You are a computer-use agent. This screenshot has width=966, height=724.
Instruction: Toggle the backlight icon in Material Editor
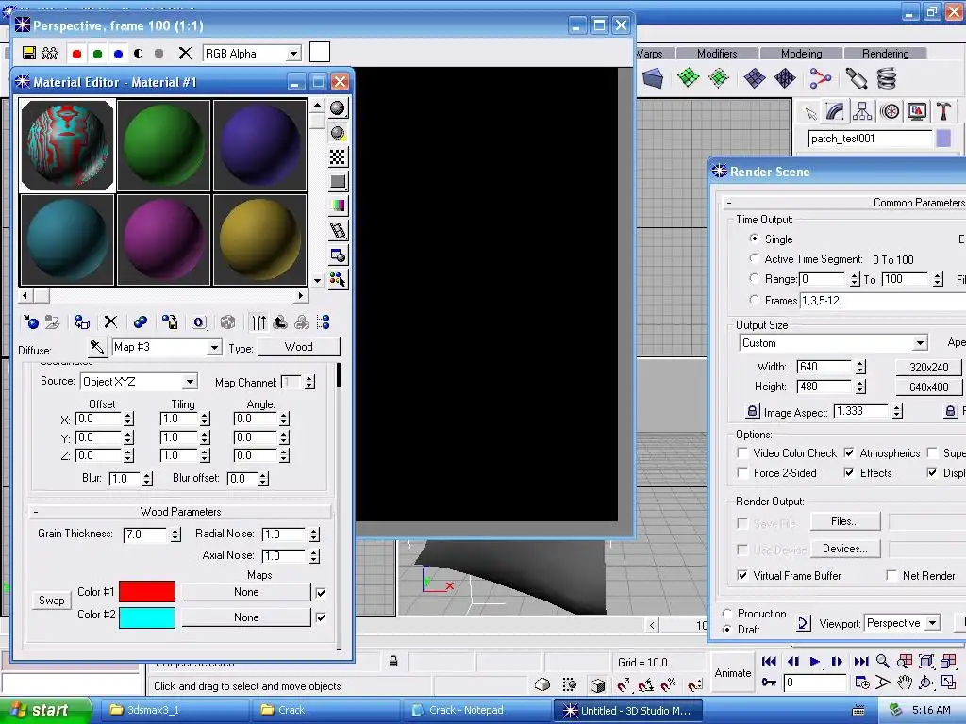[338, 133]
